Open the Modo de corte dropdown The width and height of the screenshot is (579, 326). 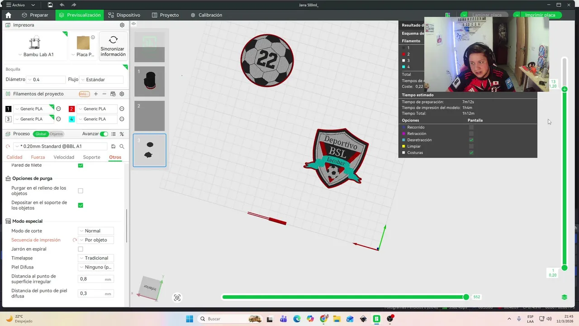[95, 231]
